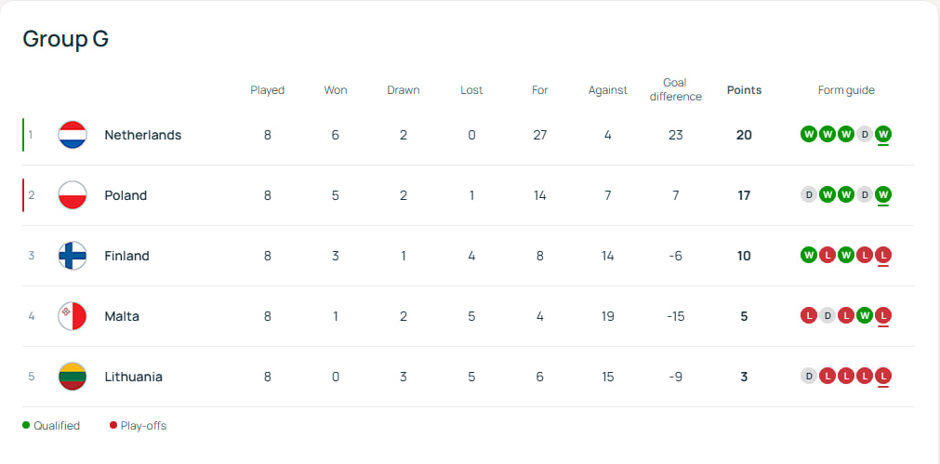
Task: Click the Form guide column header
Action: [846, 90]
